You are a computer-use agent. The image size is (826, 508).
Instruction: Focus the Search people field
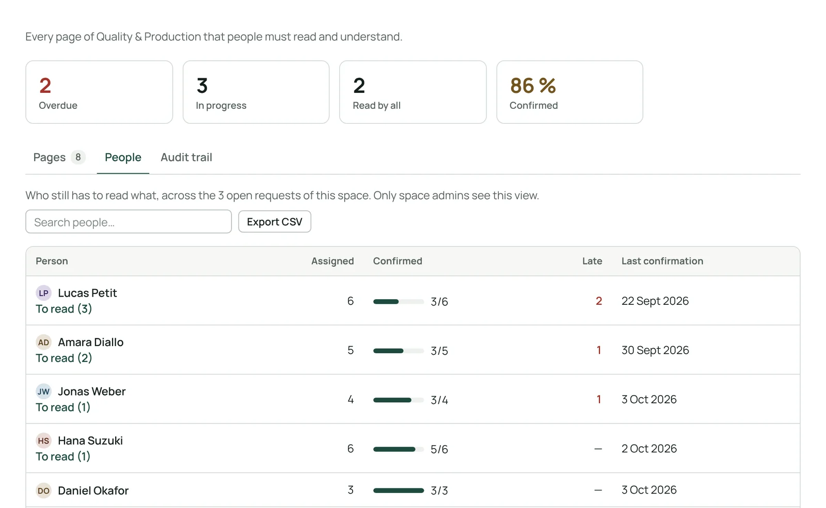click(x=129, y=222)
